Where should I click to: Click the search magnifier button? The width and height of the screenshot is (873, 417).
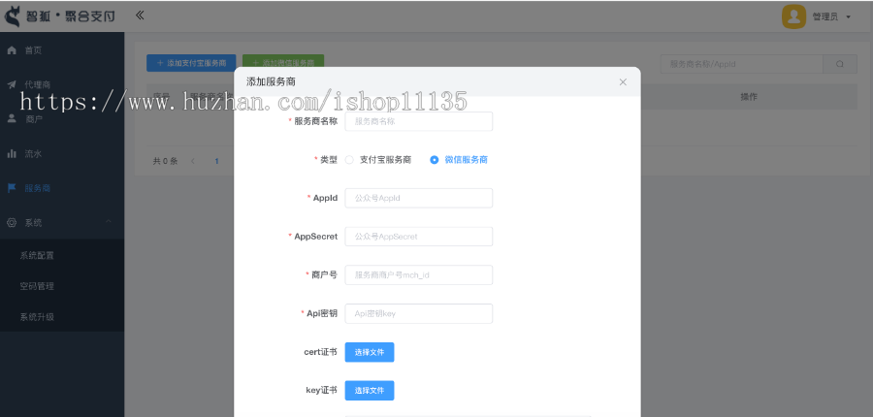[840, 64]
